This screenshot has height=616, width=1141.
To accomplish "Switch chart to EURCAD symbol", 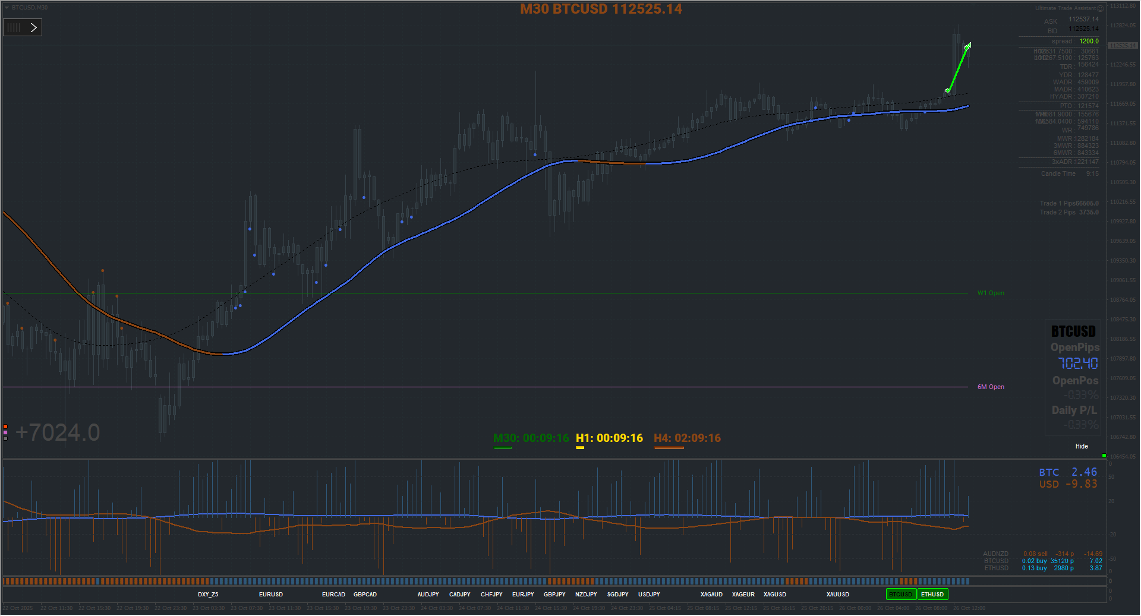I will click(333, 594).
